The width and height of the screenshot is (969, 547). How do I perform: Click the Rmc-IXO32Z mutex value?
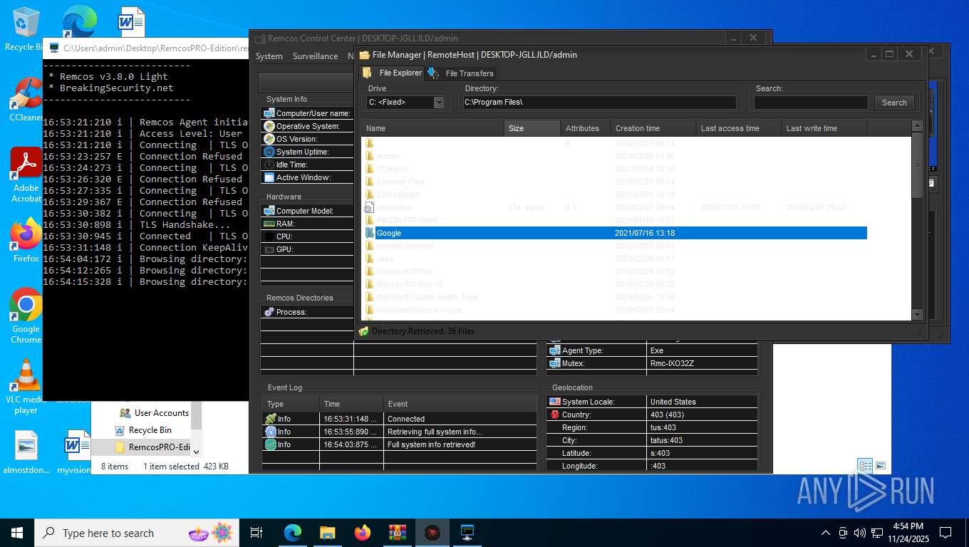(672, 363)
